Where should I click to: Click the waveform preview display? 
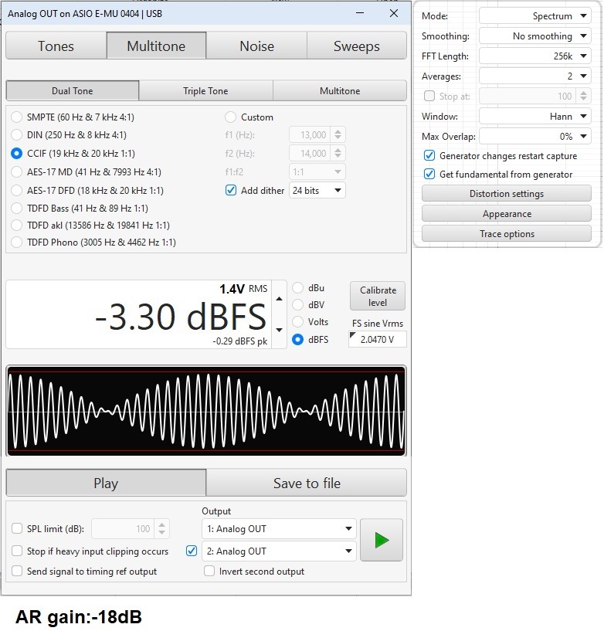(x=206, y=411)
